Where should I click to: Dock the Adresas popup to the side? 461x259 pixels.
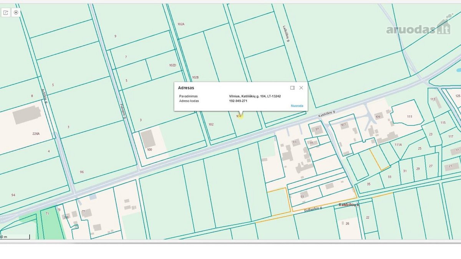292,88
